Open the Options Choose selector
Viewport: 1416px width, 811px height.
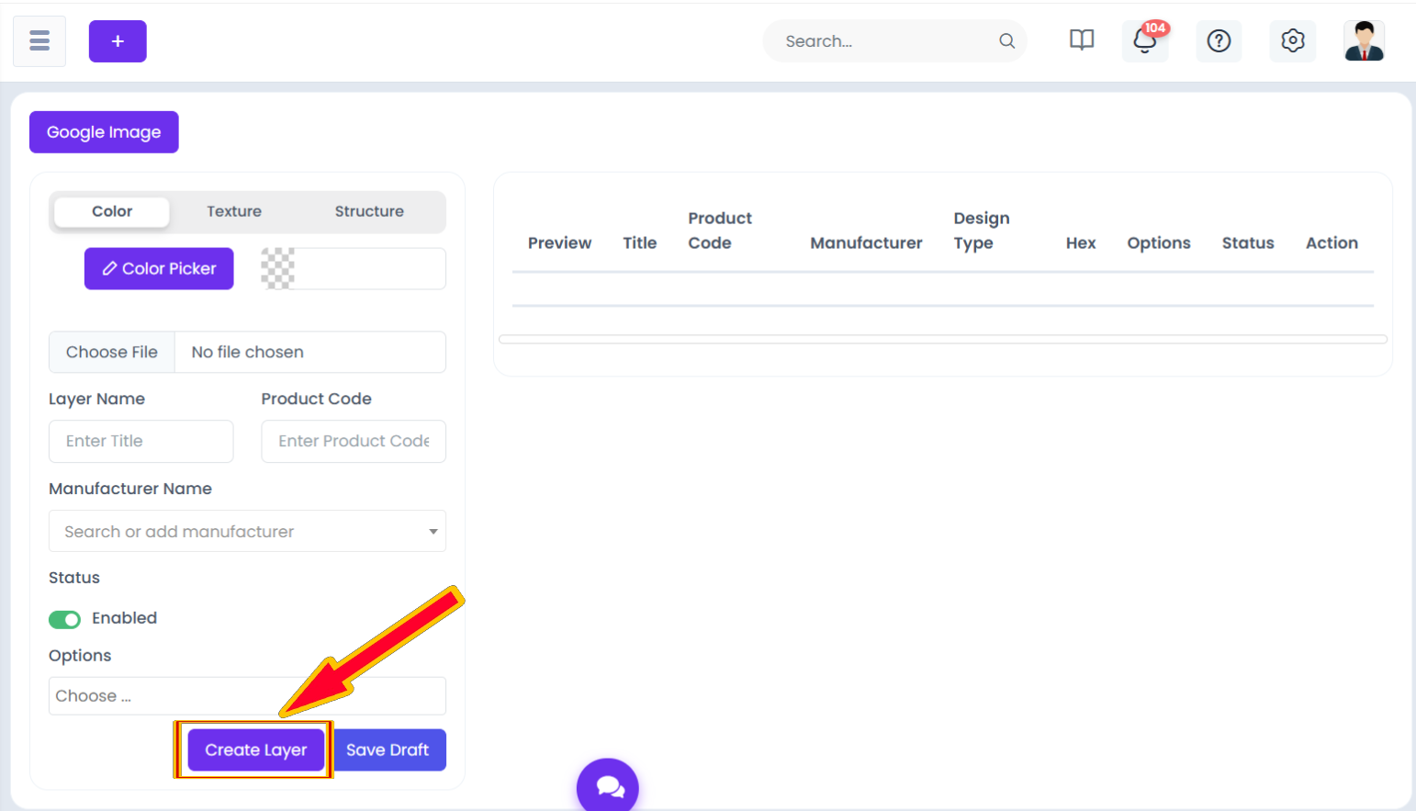pyautogui.click(x=247, y=696)
